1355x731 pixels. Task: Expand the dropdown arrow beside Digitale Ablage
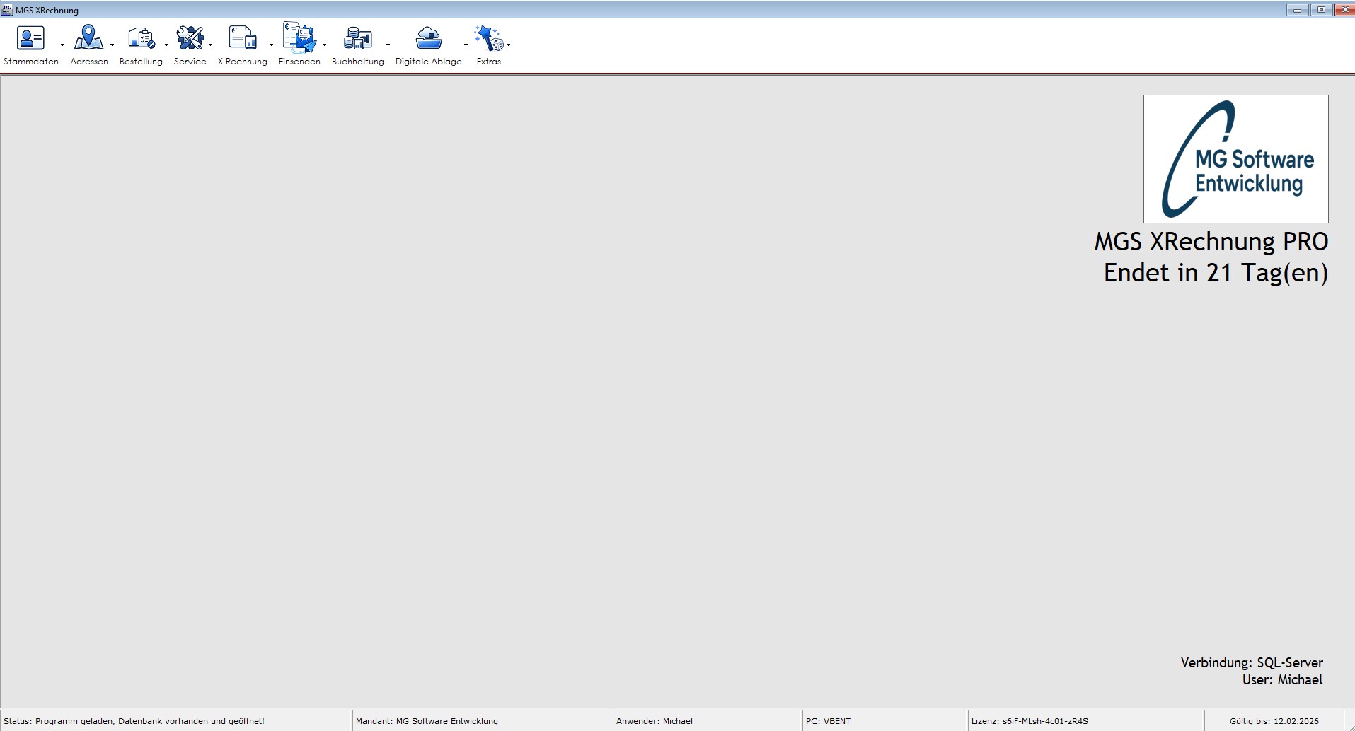point(466,45)
